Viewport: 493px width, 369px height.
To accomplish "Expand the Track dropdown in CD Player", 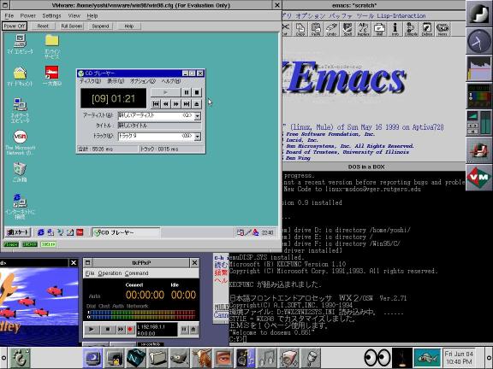I will point(198,137).
